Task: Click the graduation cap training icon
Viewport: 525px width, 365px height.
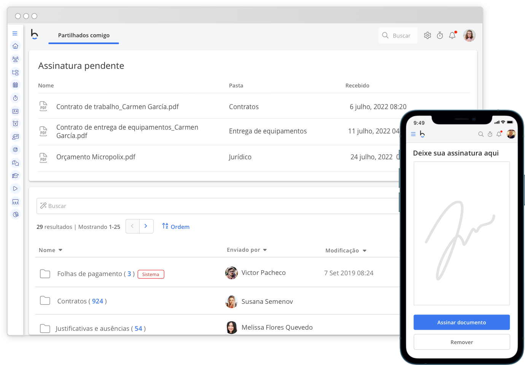Action: [x=15, y=176]
